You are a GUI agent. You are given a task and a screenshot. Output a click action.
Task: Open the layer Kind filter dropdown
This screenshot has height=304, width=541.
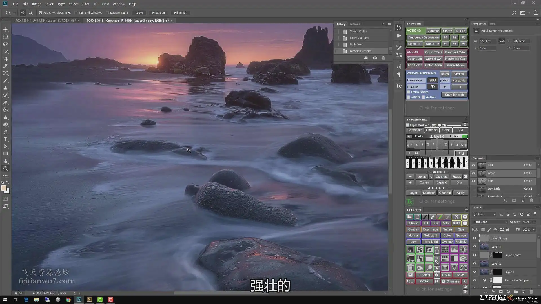[x=484, y=214]
